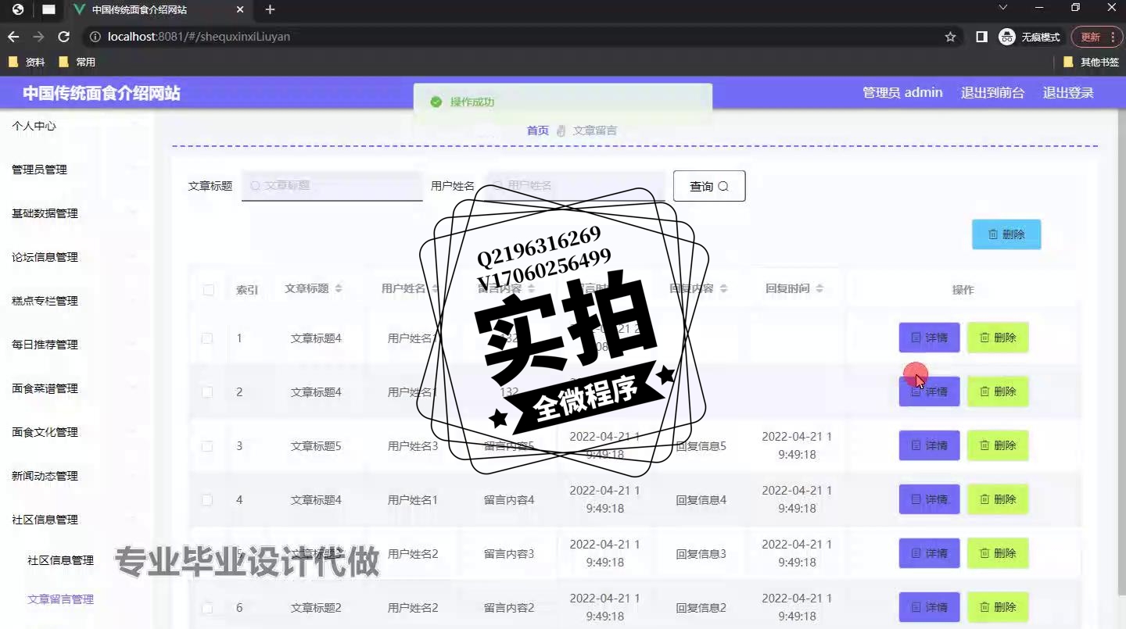Reload the page with refresh icon
The image size is (1126, 629).
coord(64,37)
